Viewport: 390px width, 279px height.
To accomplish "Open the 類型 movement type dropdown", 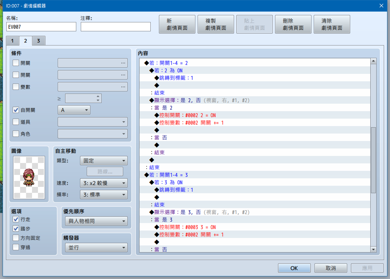I will click(x=104, y=160).
